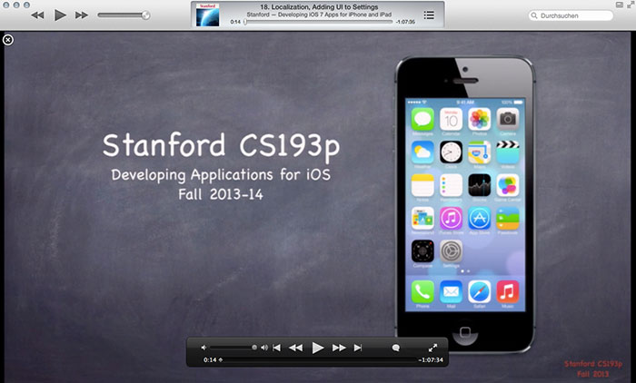This screenshot has height=383, width=636.
Task: Seek on the top toolbar progress bar
Action: click(x=319, y=22)
